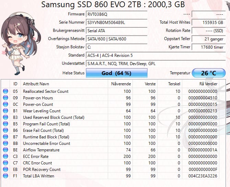Click the ID cell F1

[x=15, y=176]
